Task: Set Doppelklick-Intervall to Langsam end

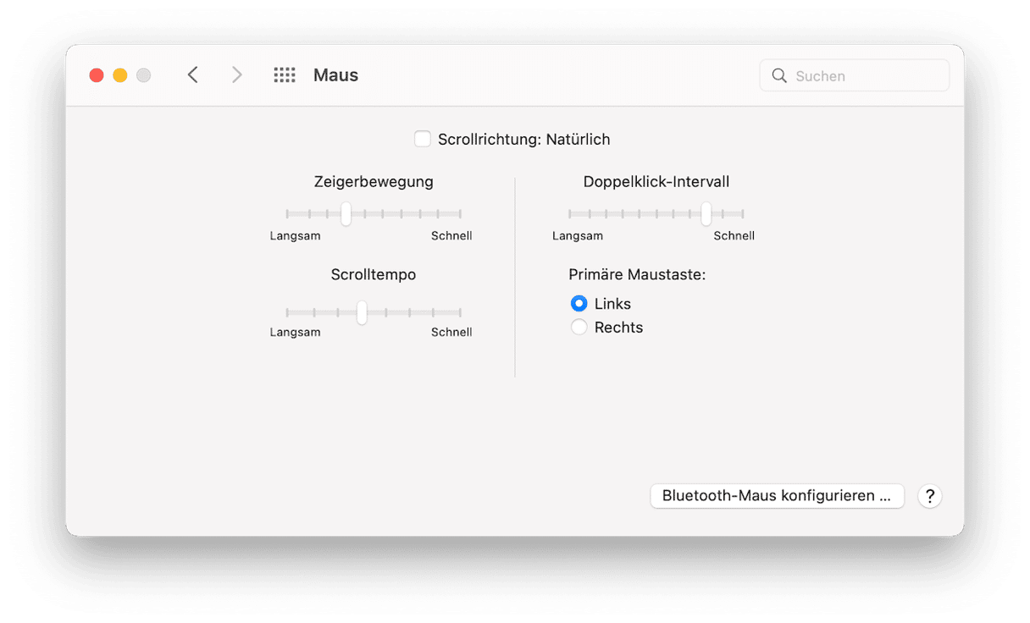Action: 570,214
